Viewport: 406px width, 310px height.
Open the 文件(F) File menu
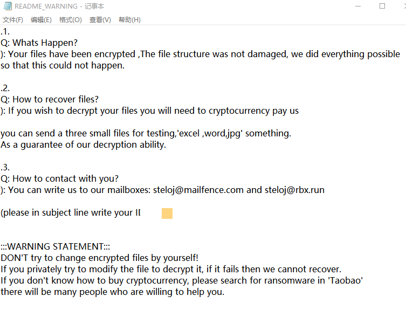pos(13,20)
